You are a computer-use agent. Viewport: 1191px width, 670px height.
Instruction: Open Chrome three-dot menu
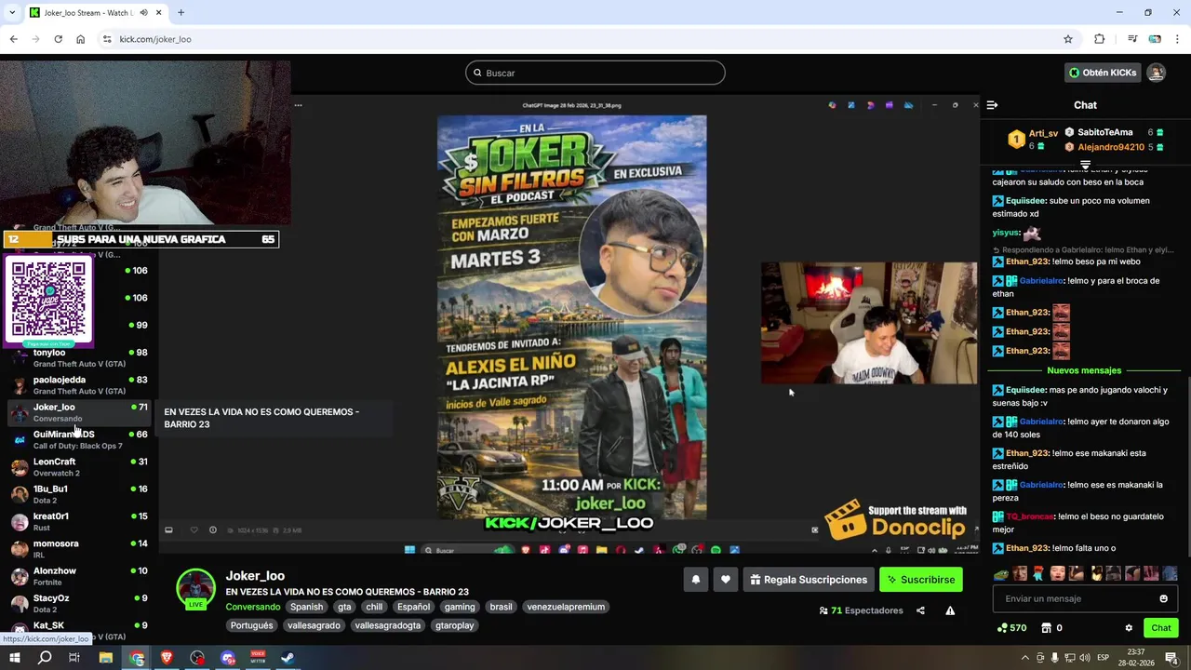1177,39
